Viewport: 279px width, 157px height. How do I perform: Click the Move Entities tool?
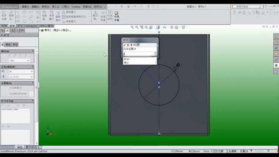click(69, 21)
